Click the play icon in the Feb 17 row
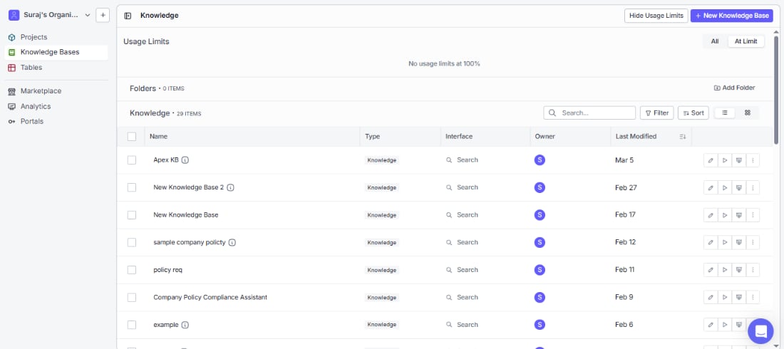The height and width of the screenshot is (349, 784). pos(725,215)
